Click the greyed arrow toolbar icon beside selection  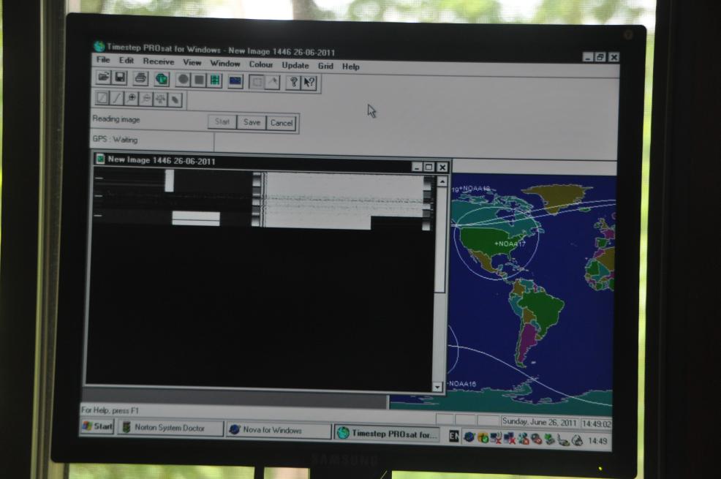[273, 83]
